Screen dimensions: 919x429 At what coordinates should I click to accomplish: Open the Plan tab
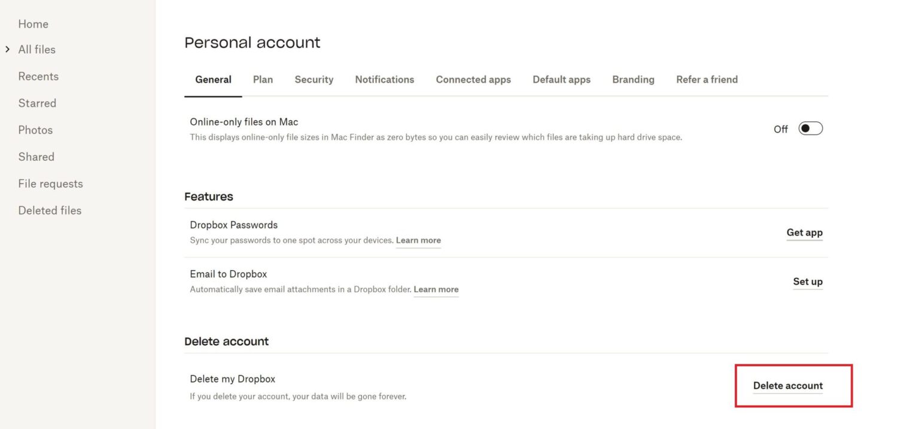point(263,79)
